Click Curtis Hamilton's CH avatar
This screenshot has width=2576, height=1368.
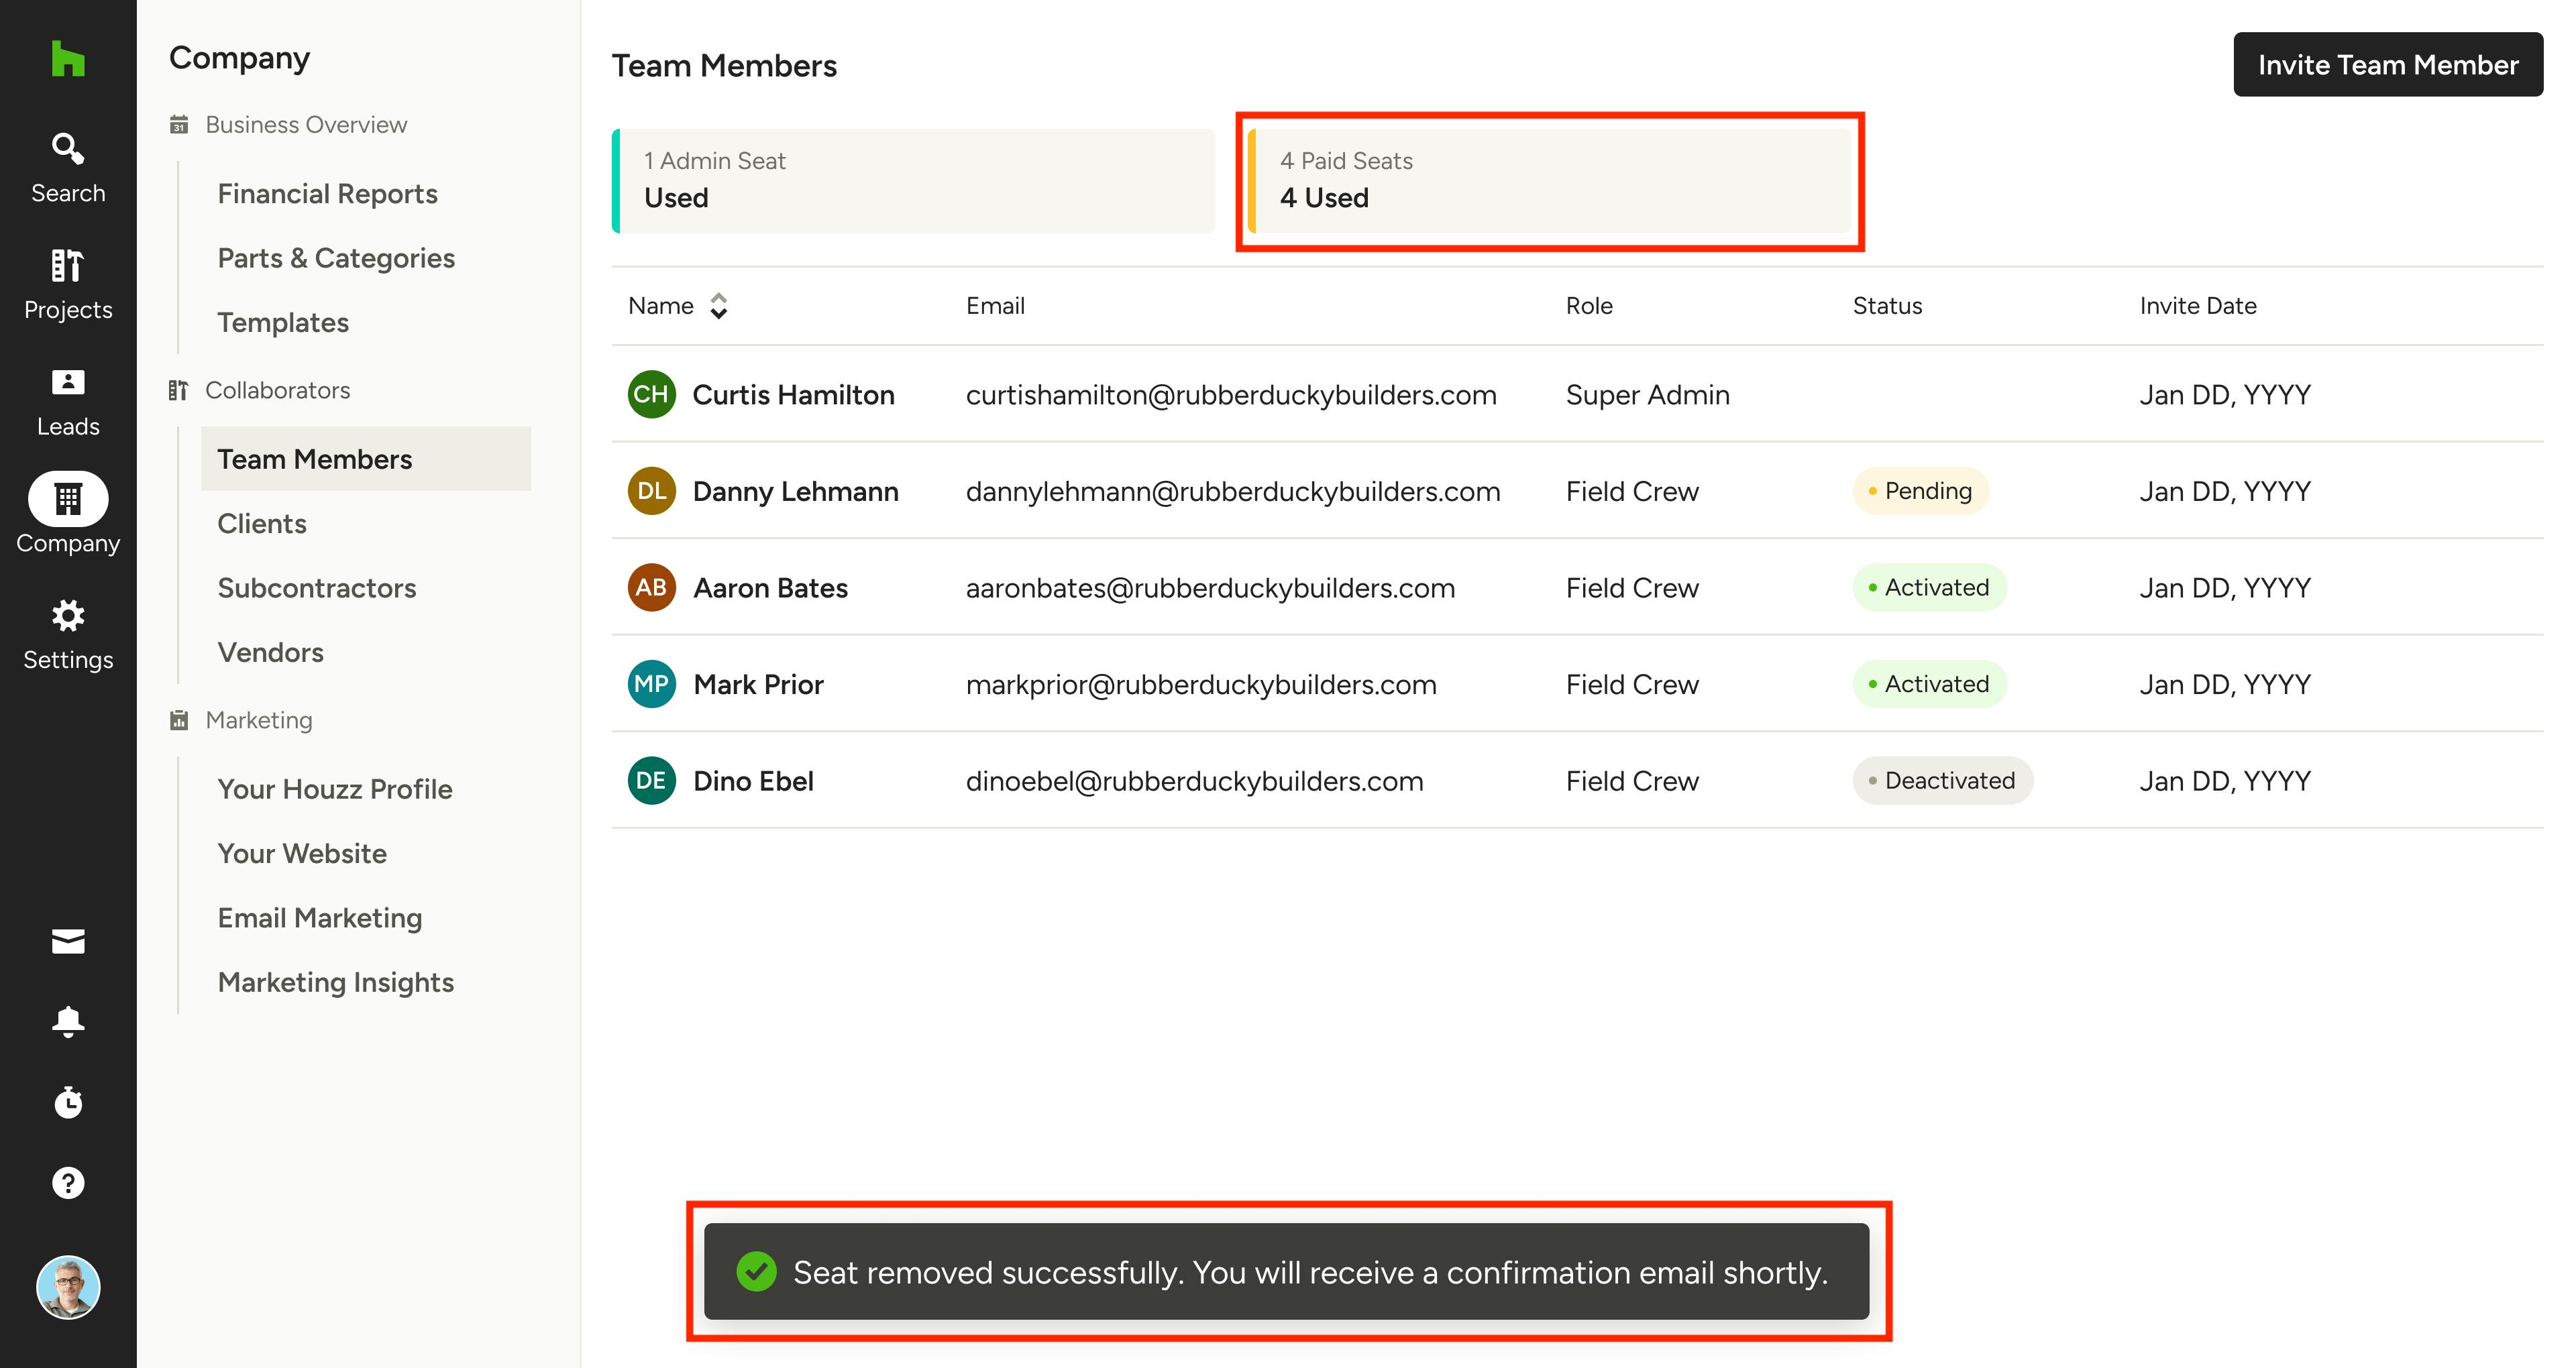tap(651, 395)
